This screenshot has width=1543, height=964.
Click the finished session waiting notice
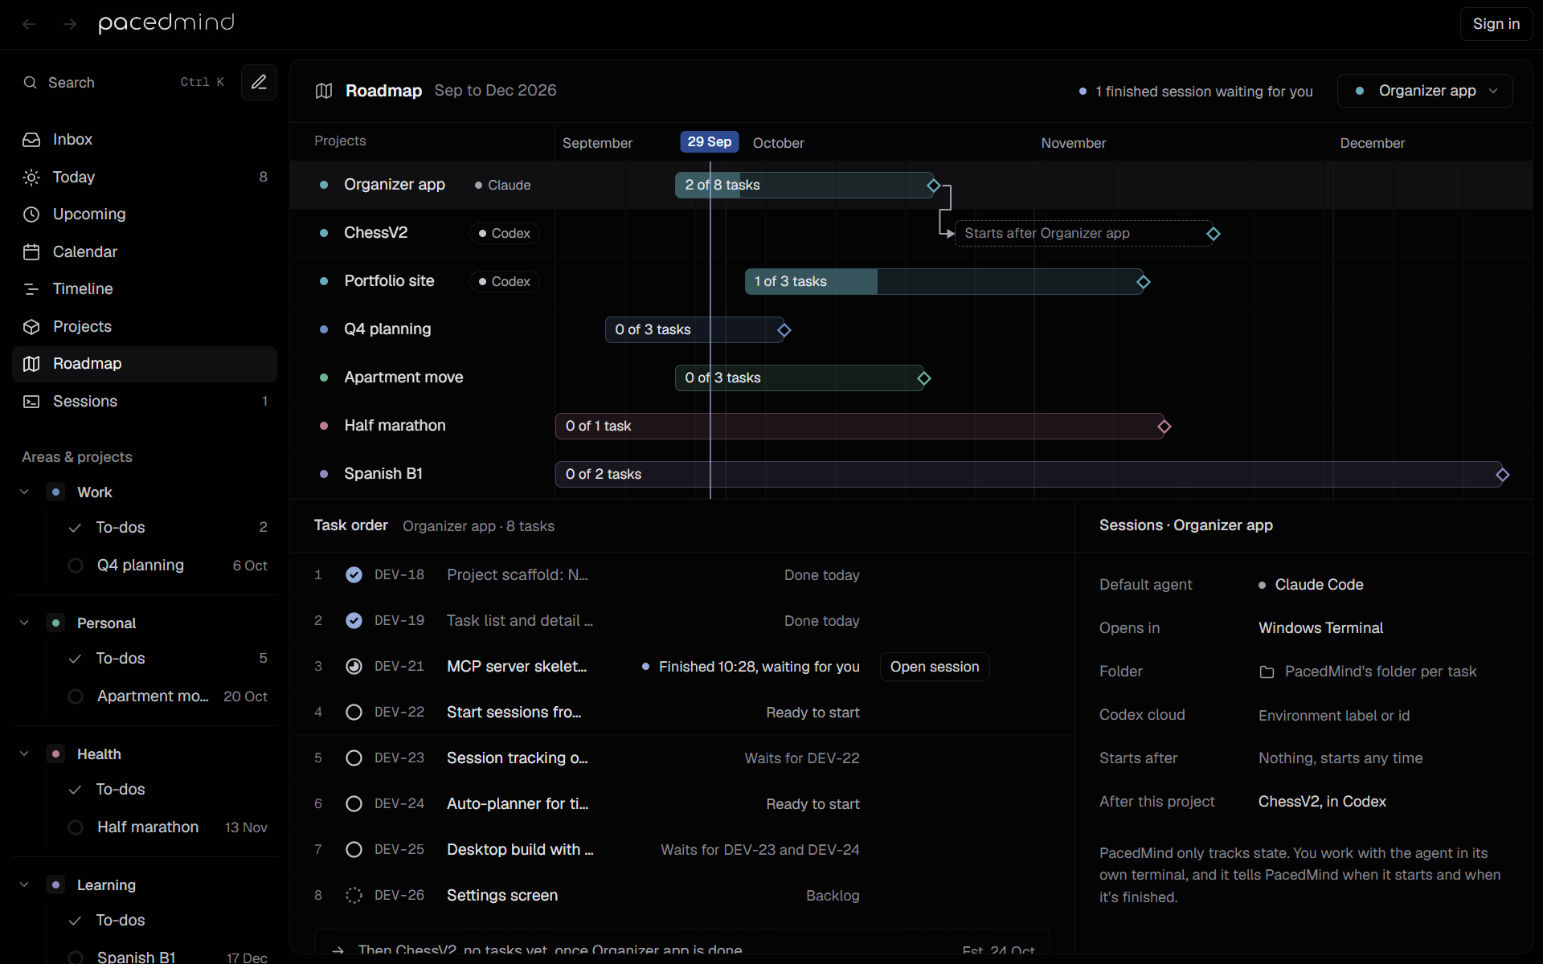[x=1196, y=92]
